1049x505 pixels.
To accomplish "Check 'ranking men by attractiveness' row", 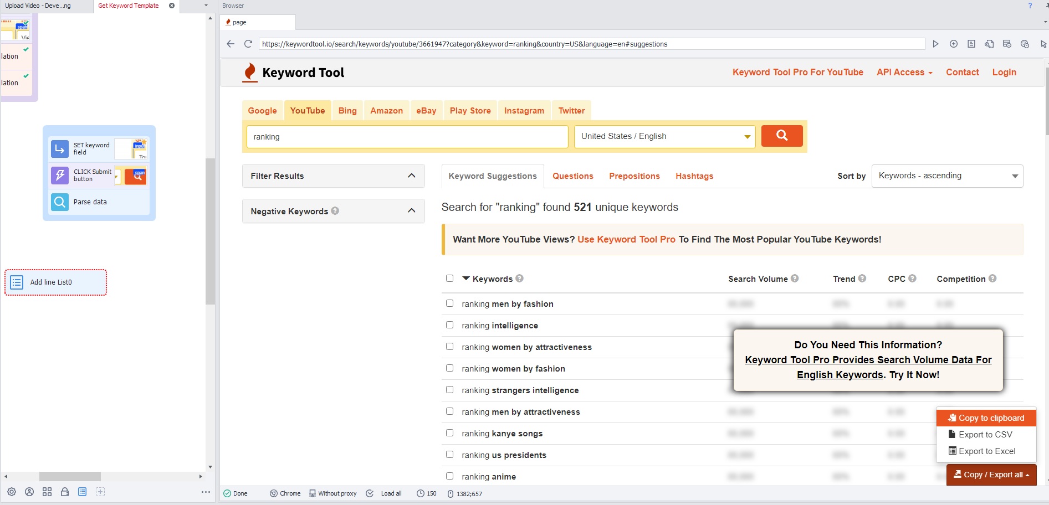I will [x=449, y=411].
